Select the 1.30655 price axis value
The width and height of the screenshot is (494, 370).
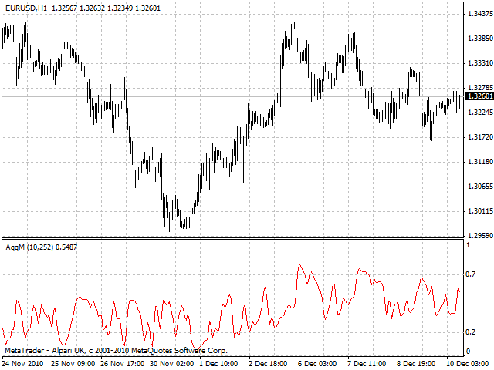click(x=479, y=186)
